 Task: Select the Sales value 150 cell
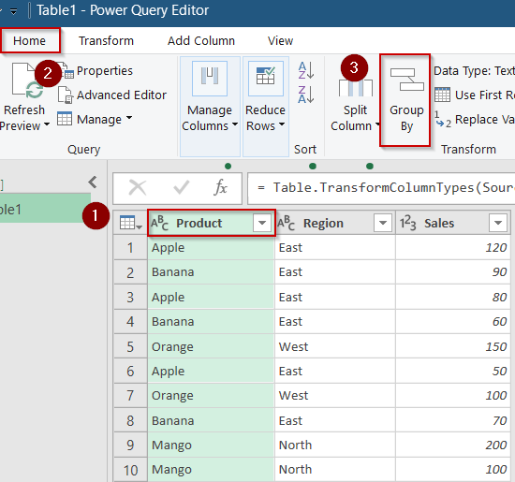coord(453,346)
